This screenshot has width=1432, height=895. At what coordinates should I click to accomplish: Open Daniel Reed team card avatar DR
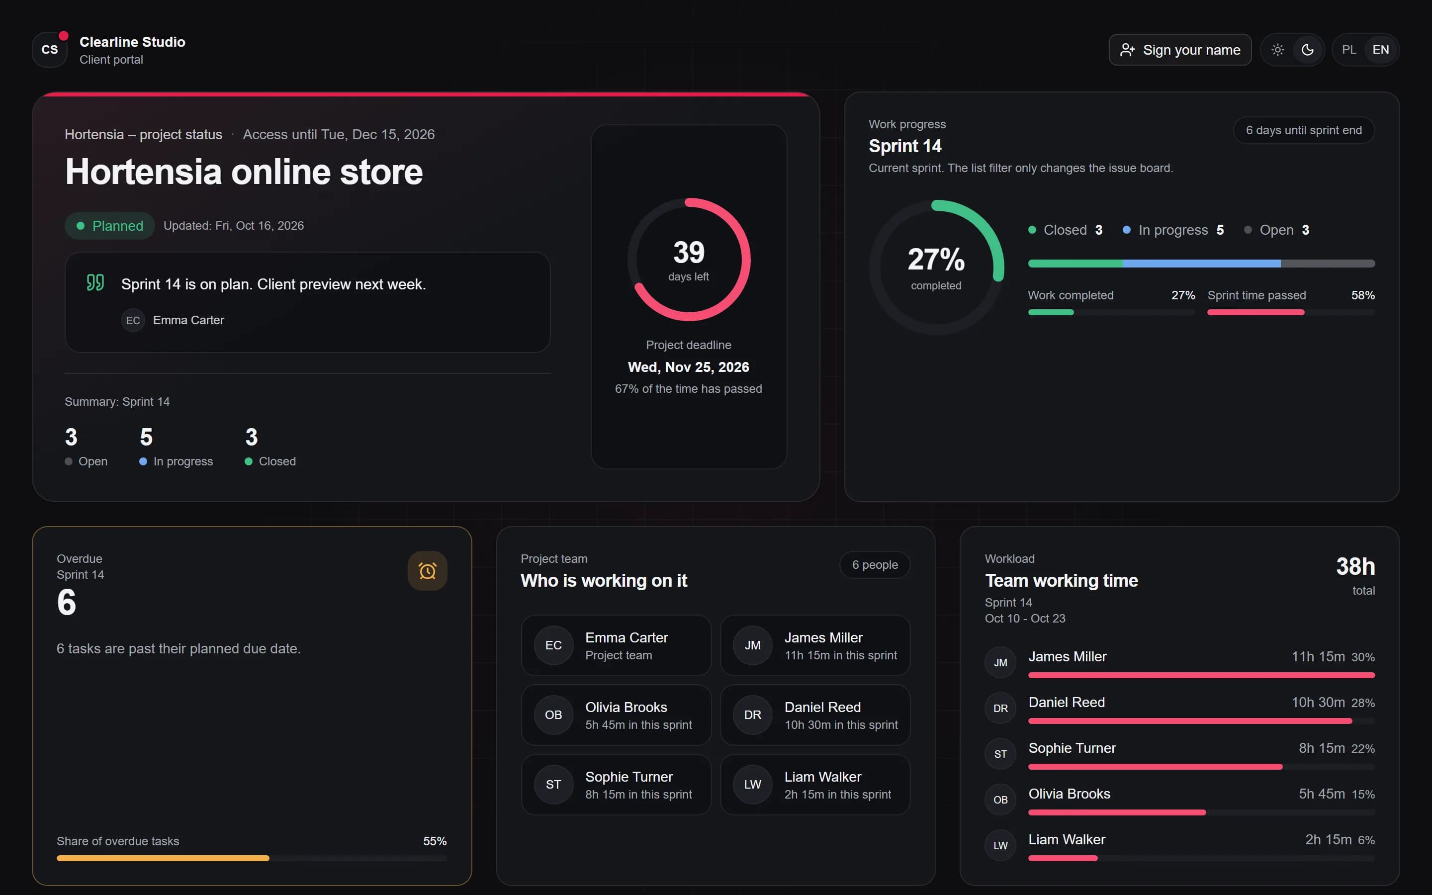point(753,715)
